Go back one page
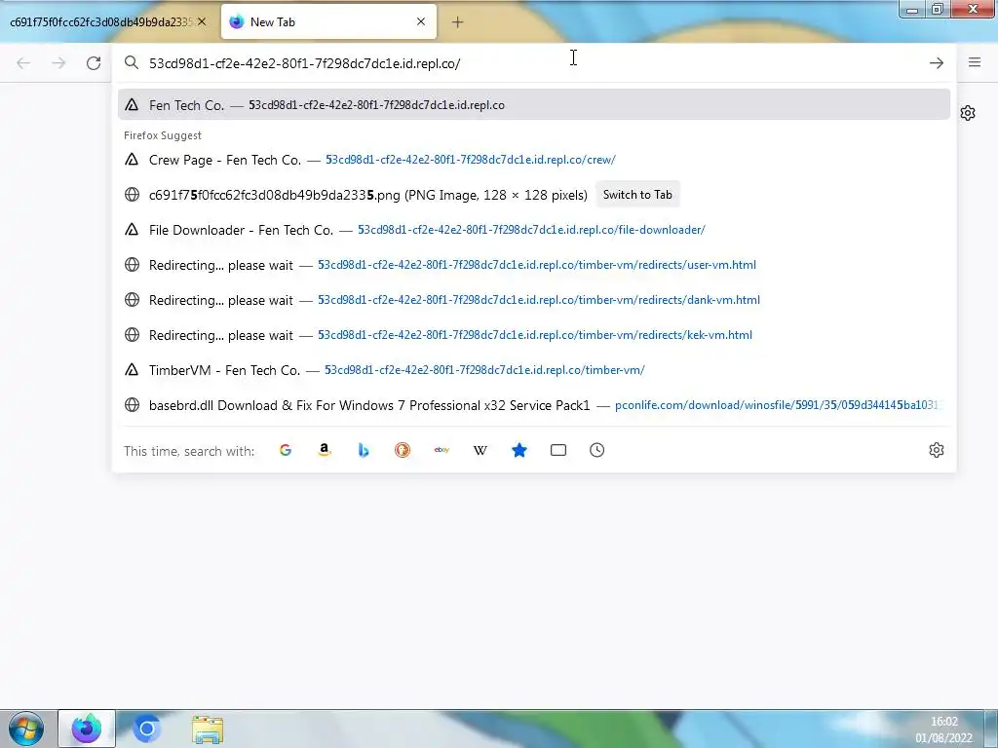The height and width of the screenshot is (748, 998). (x=23, y=63)
